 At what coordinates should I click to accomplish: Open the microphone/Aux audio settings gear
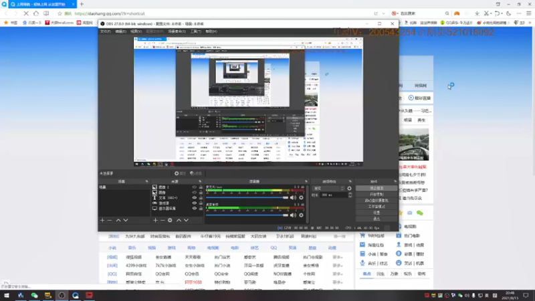point(301,197)
